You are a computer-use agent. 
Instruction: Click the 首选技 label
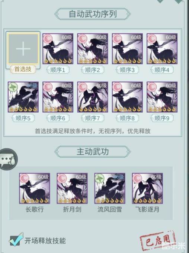click(x=23, y=69)
